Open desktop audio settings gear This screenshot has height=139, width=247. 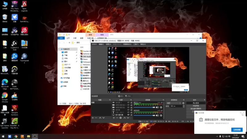tap(161, 115)
